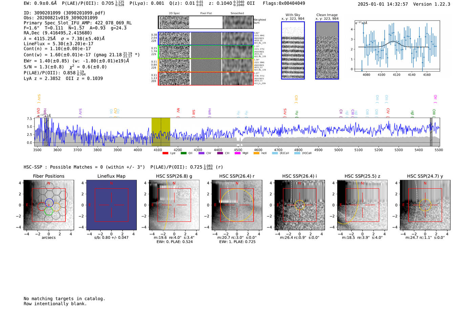Click the NV line marker above spectrum

178,112
